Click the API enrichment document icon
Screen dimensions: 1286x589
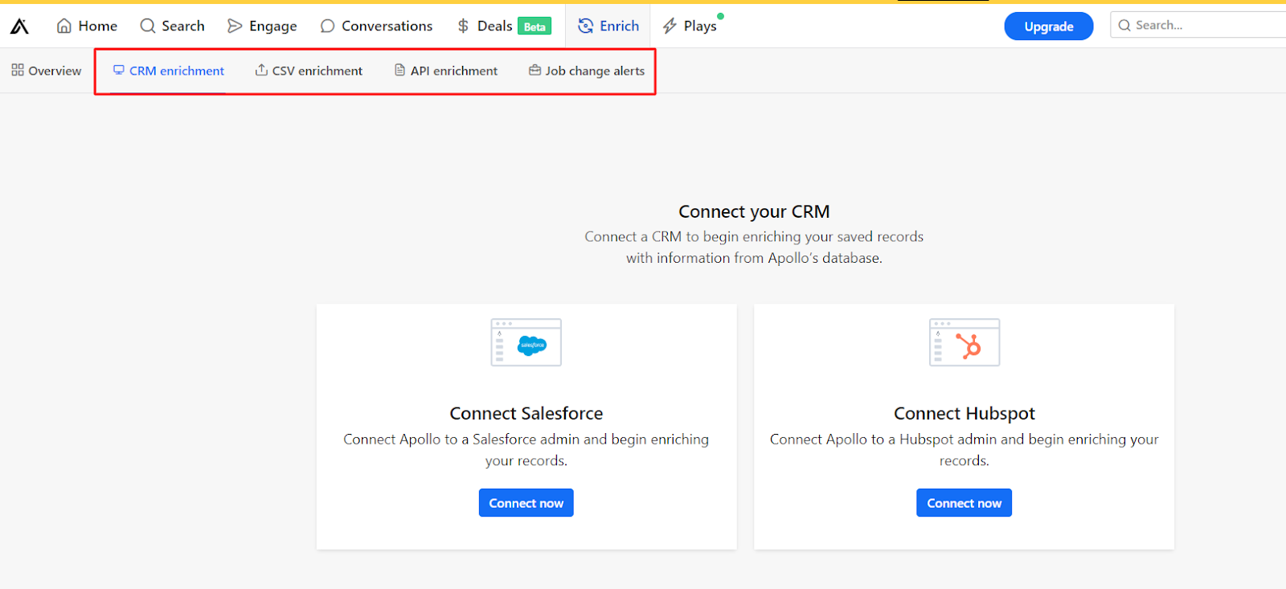pyautogui.click(x=399, y=70)
